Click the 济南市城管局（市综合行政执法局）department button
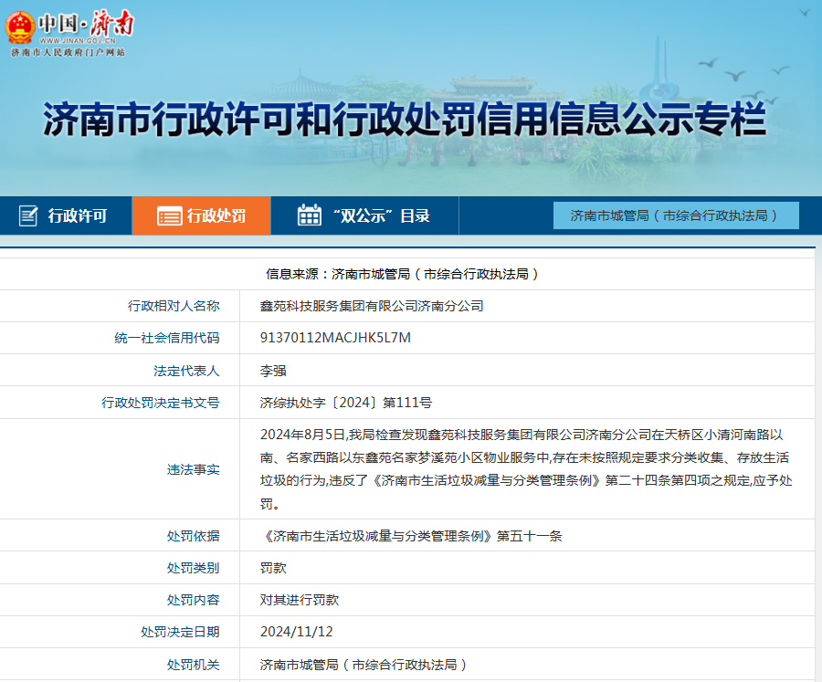The height and width of the screenshot is (682, 822). (675, 215)
